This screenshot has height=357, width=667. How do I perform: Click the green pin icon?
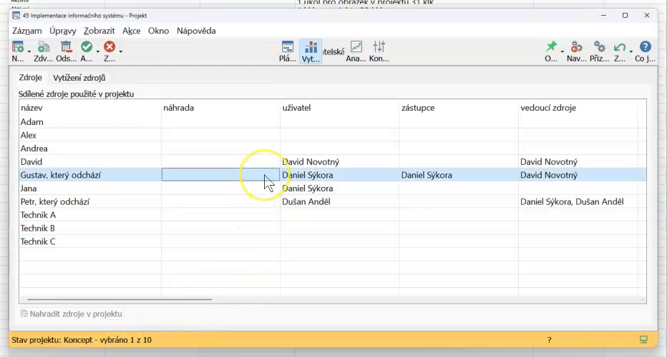pyautogui.click(x=551, y=48)
